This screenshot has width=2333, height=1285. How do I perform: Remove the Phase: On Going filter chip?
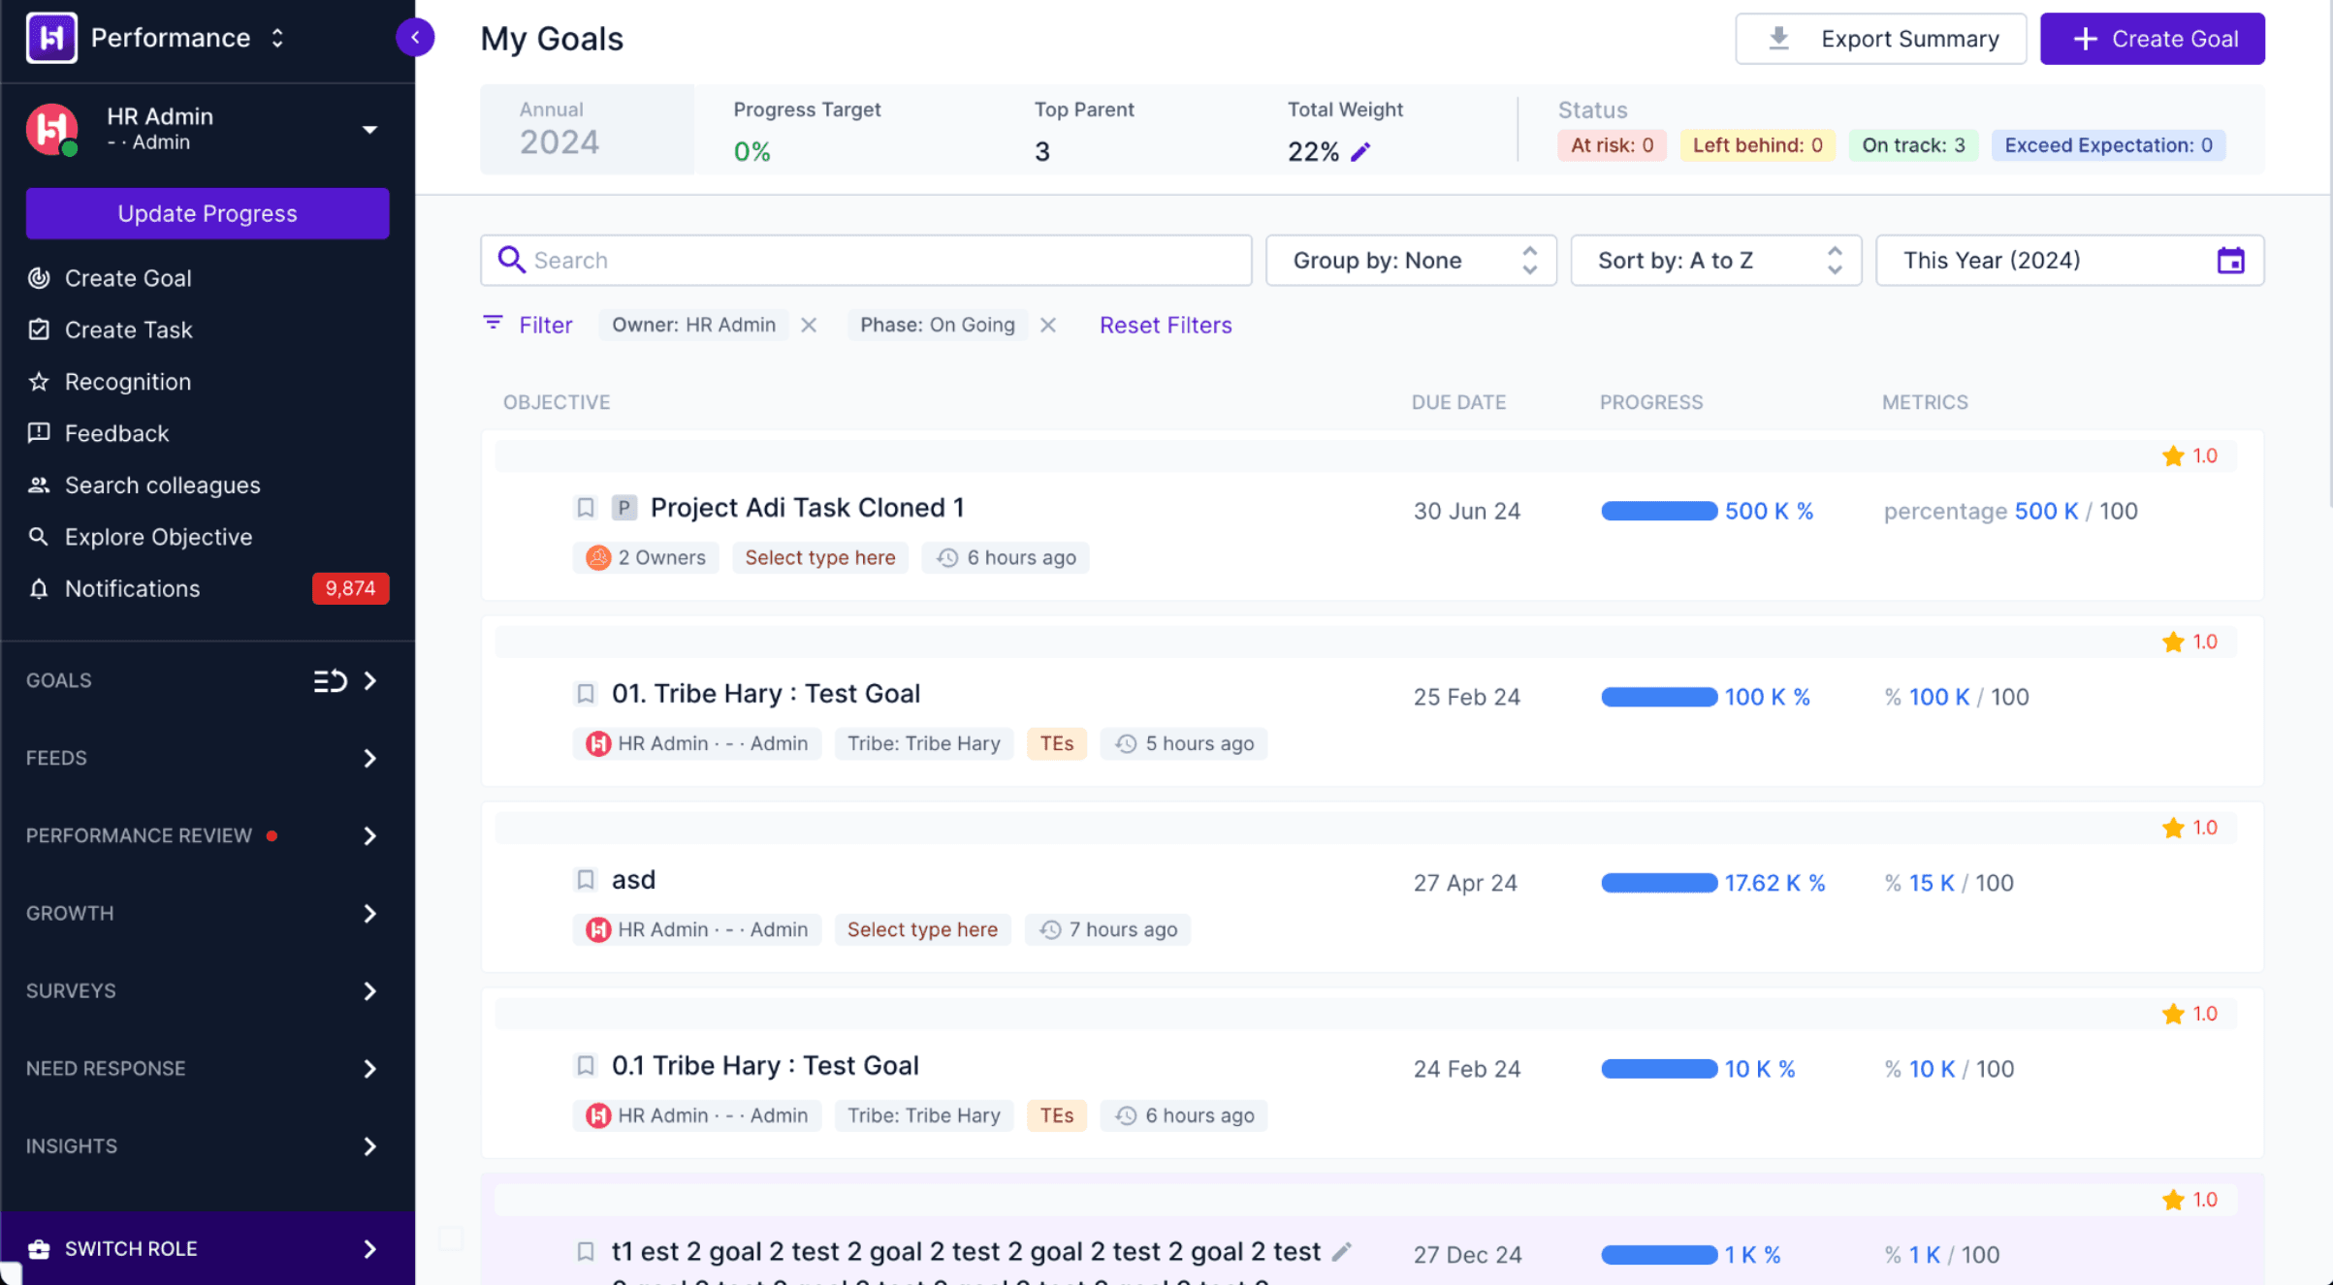[1048, 326]
